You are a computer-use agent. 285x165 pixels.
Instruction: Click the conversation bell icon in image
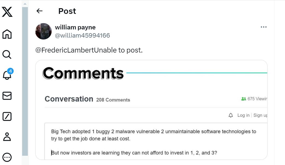[231, 115]
